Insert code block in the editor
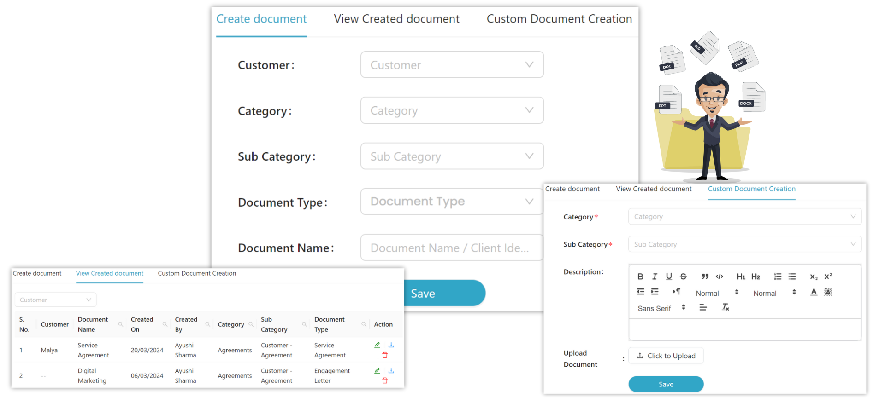Screen dimensions: 885x409 point(720,277)
